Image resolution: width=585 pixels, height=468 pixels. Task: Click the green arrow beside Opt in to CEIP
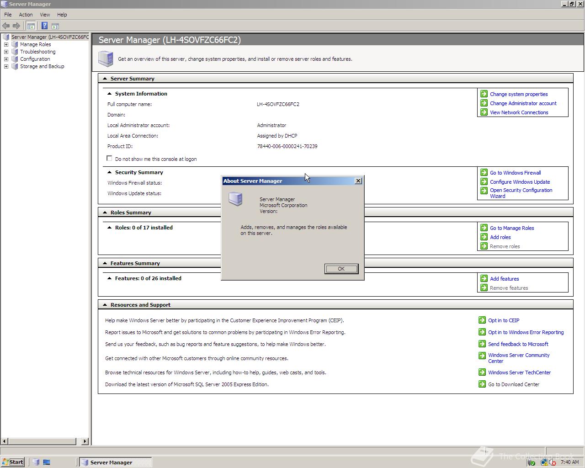point(482,320)
